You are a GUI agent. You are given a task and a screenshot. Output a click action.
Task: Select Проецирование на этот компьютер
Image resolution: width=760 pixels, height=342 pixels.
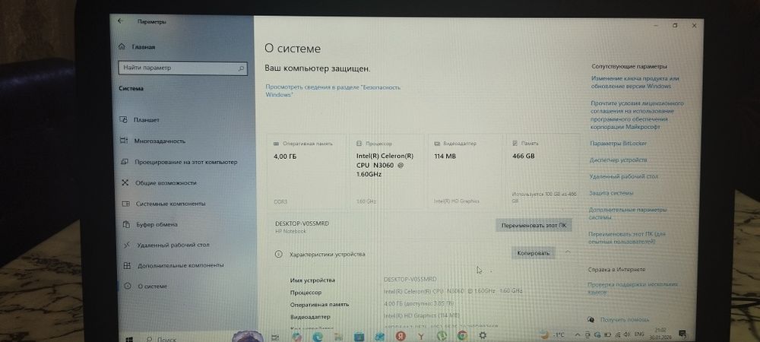186,163
